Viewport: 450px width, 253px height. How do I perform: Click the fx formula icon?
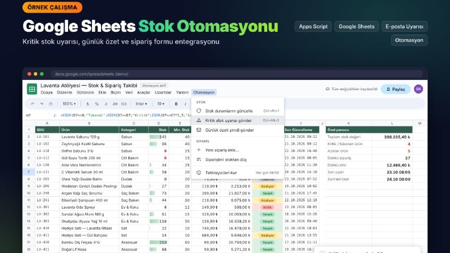coord(55,115)
